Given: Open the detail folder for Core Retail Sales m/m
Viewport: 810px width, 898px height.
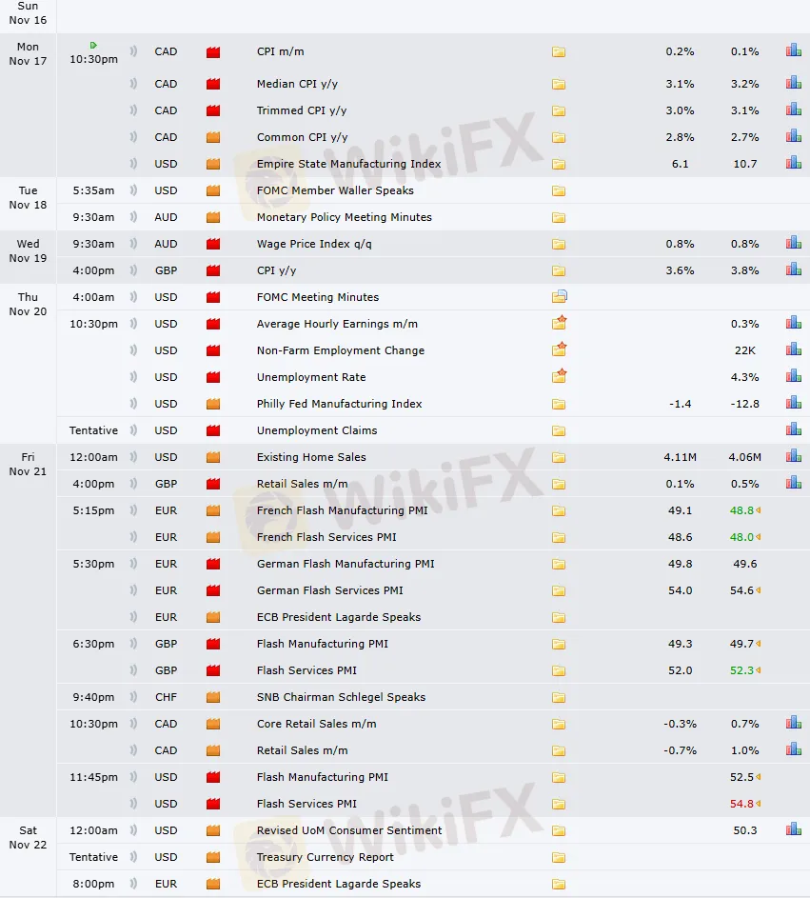Looking at the screenshot, I should pyautogui.click(x=559, y=724).
